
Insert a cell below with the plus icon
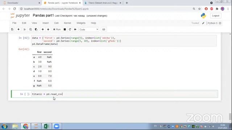click(18, 29)
